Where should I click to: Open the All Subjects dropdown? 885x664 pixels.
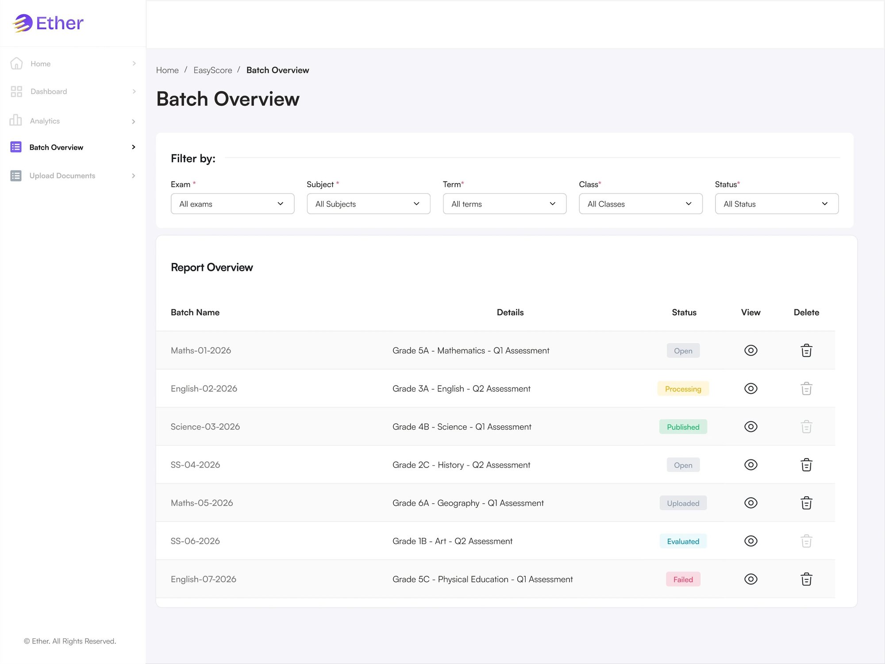pyautogui.click(x=369, y=204)
